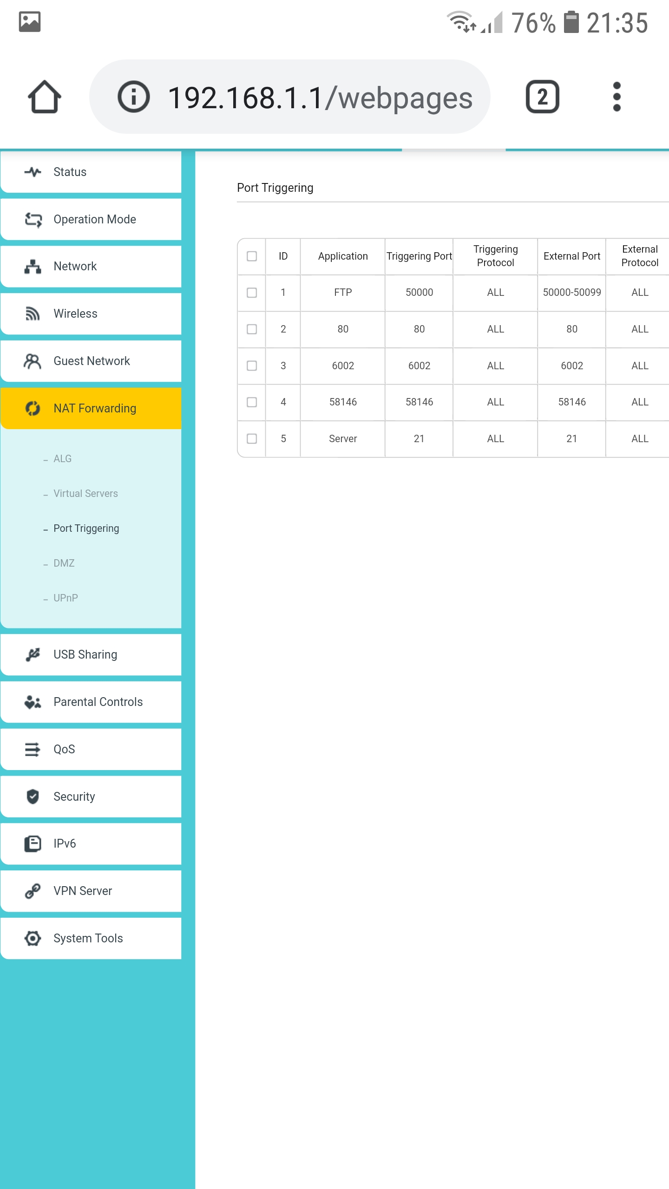669x1189 pixels.
Task: Click the External Port column header
Action: coord(572,256)
